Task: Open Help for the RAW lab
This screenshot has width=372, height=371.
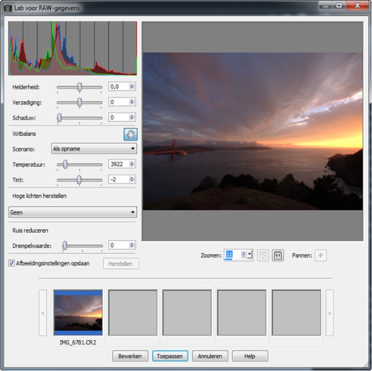Action: 250,356
